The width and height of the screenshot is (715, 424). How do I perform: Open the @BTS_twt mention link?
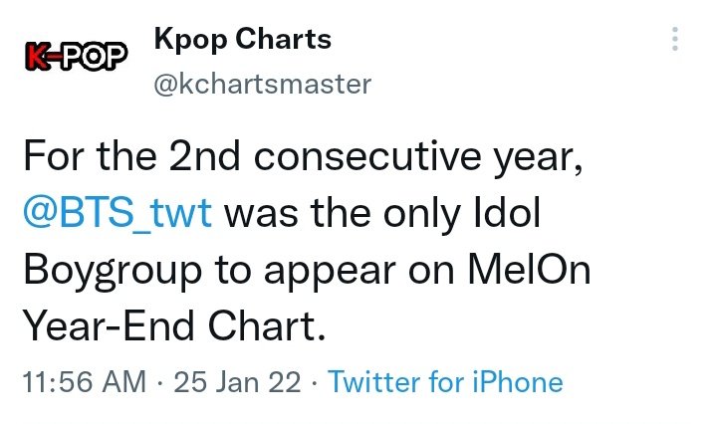118,213
